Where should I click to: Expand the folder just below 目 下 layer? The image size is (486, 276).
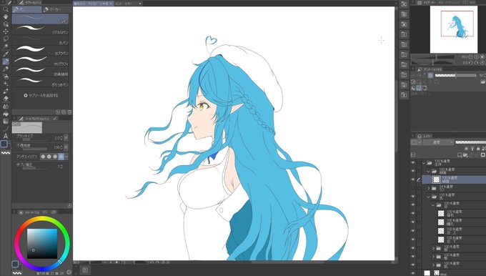point(433,248)
